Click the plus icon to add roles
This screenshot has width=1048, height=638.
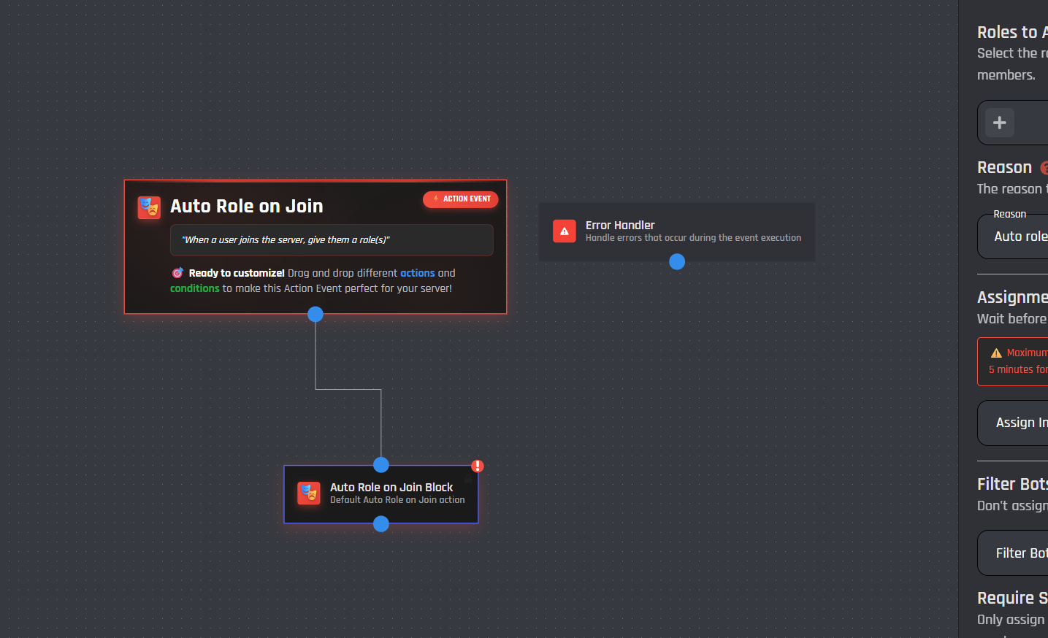point(999,123)
